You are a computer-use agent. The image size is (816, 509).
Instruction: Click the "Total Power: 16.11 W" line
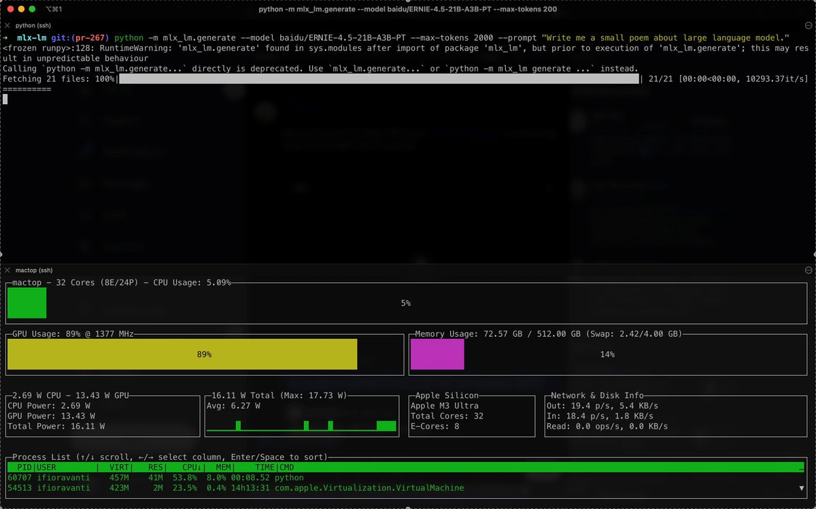(56, 426)
